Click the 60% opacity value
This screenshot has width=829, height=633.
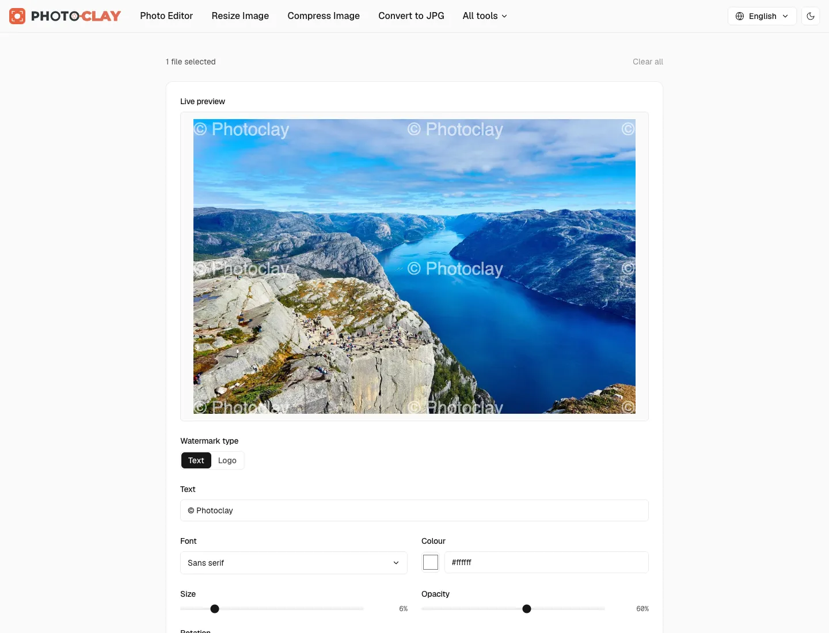(642, 609)
